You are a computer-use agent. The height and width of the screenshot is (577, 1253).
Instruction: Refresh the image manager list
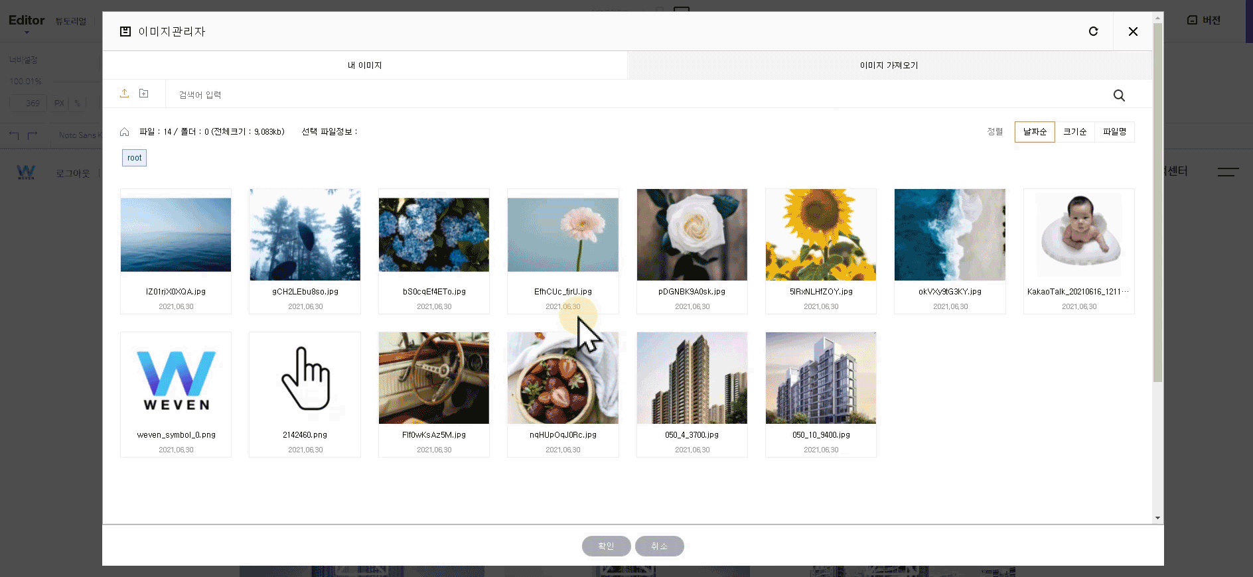(1093, 31)
